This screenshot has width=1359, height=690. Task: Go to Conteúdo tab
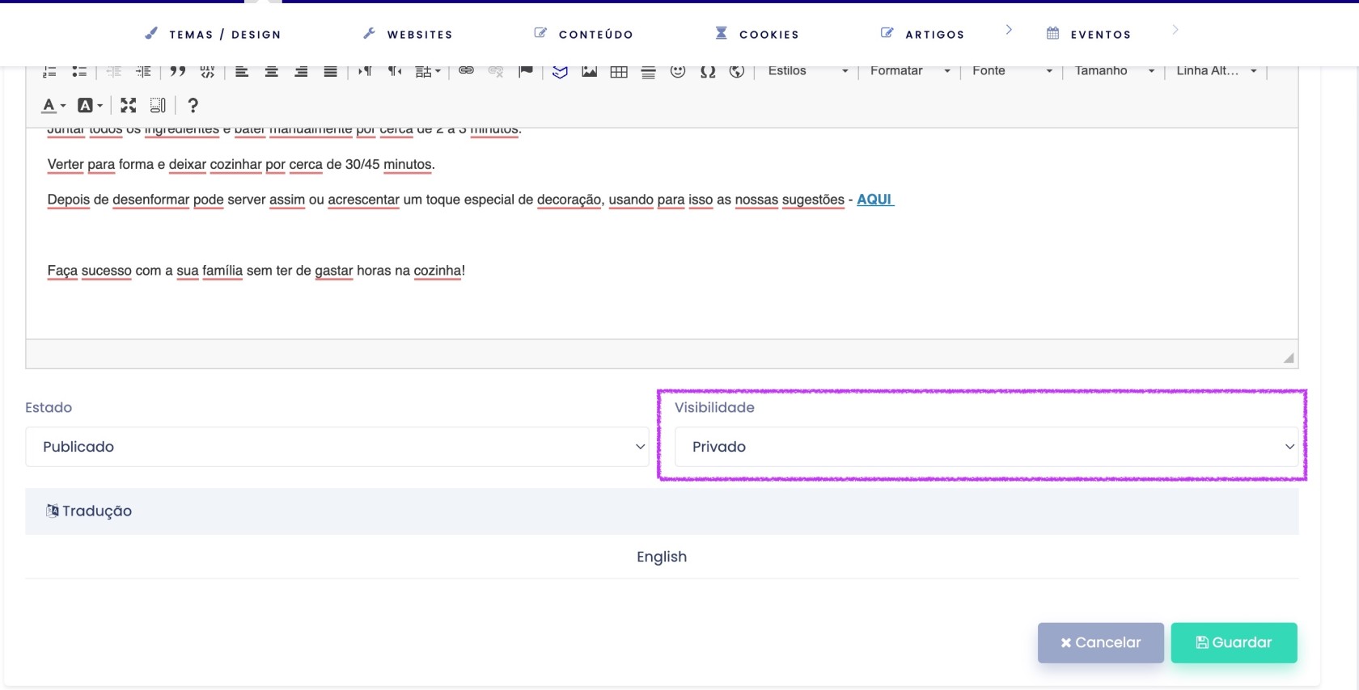[x=584, y=34]
